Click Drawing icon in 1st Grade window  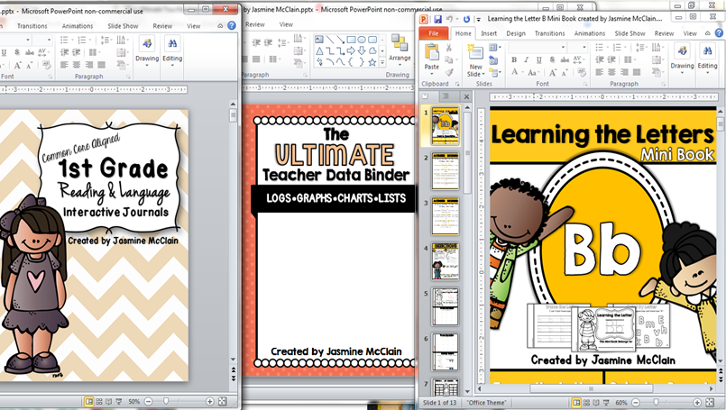[147, 43]
